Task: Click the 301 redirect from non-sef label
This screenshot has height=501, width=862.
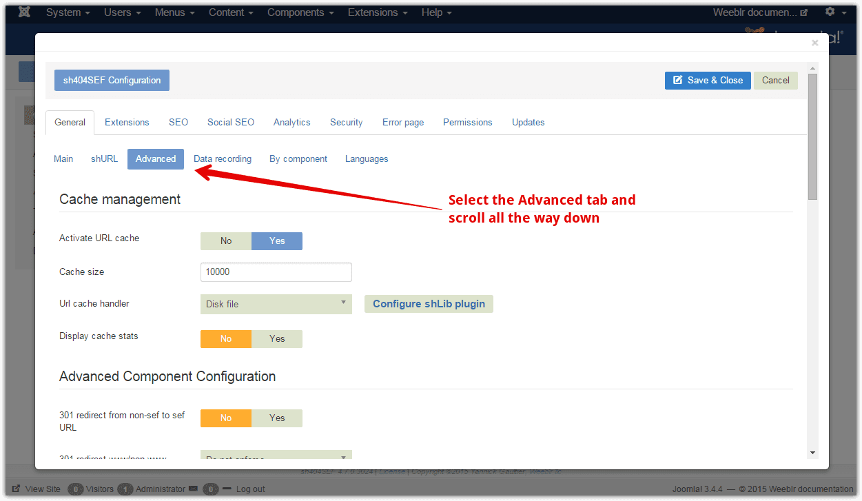Action: click(122, 421)
